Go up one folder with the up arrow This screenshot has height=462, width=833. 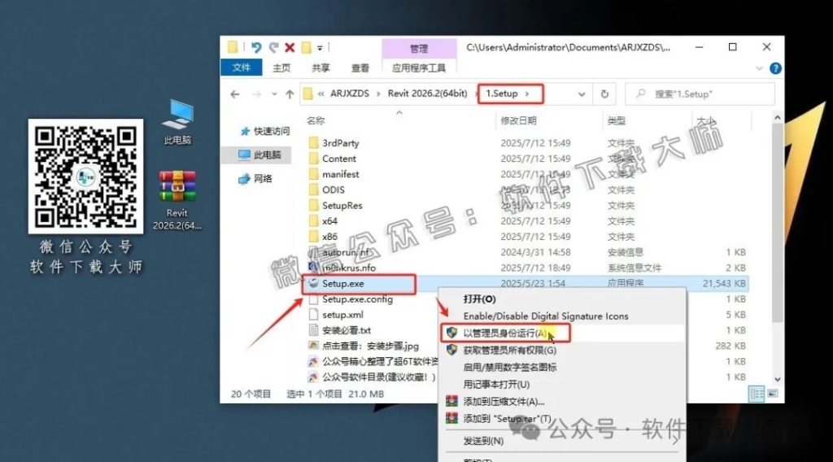point(290,94)
